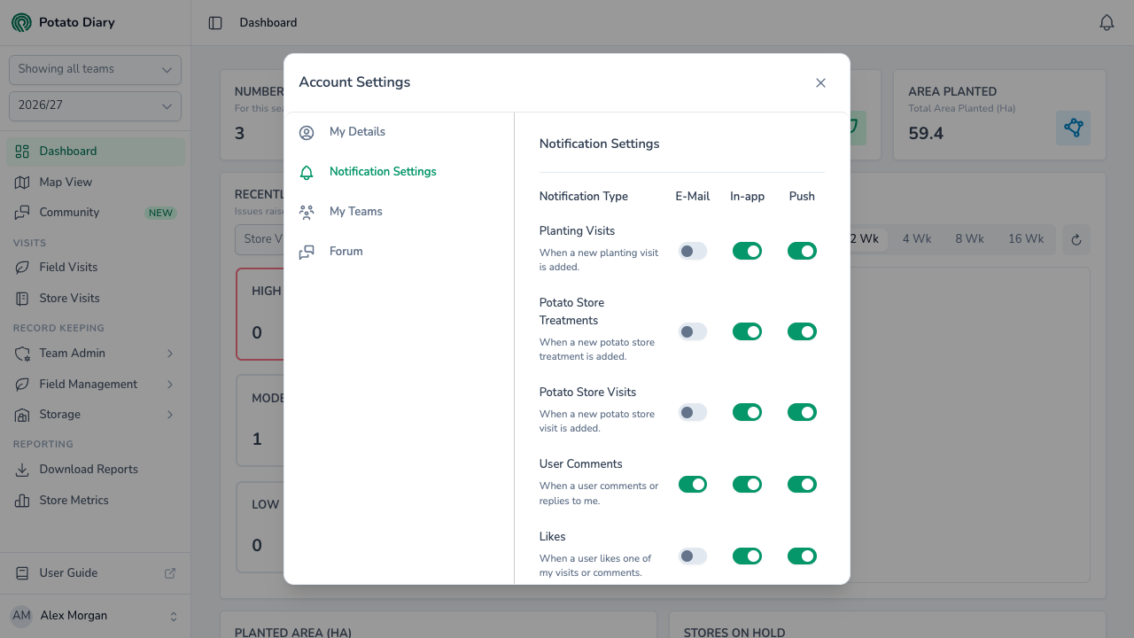
Task: Open the Alex Morgan user menu
Action: 95,616
